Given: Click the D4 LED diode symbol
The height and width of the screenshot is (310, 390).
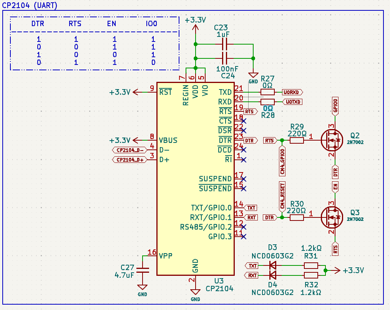Looking at the screenshot, I should pos(273,275).
